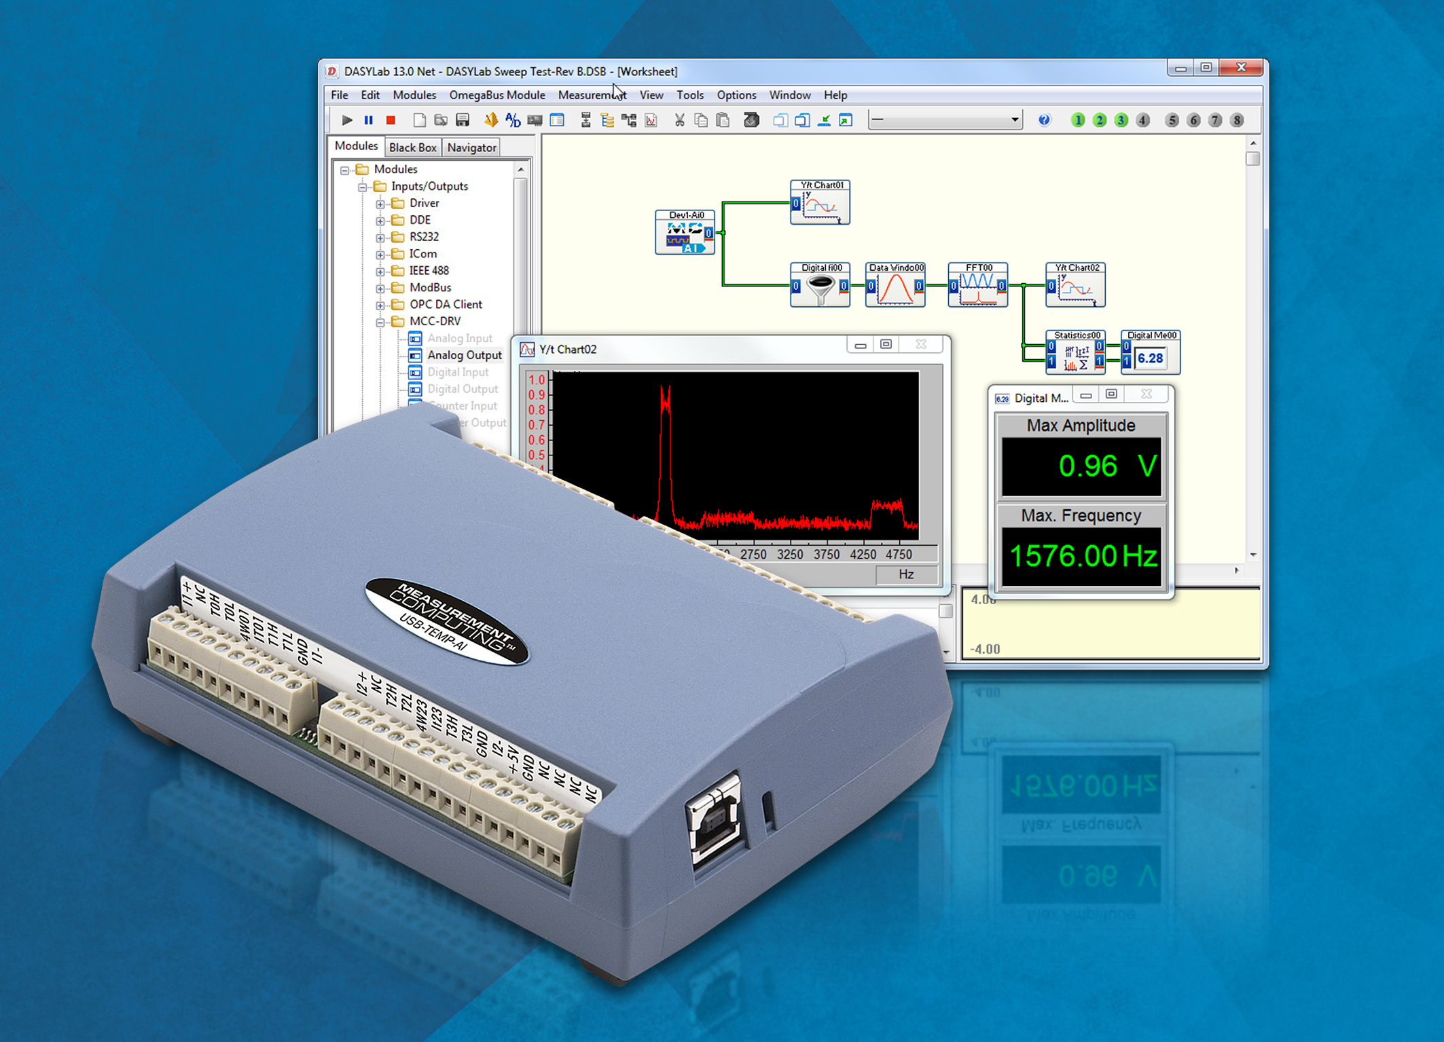Click the Cut scissors icon

click(679, 120)
